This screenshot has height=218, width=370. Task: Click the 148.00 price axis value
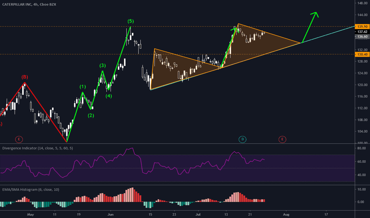362,3
